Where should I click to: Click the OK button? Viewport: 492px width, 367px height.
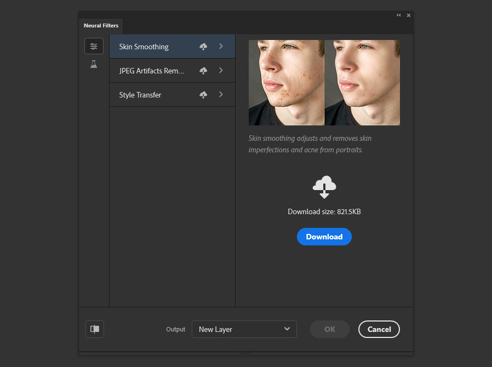pos(330,329)
